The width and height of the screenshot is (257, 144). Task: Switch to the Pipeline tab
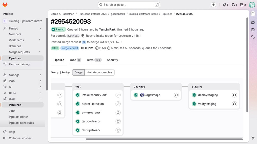[x=59, y=60]
